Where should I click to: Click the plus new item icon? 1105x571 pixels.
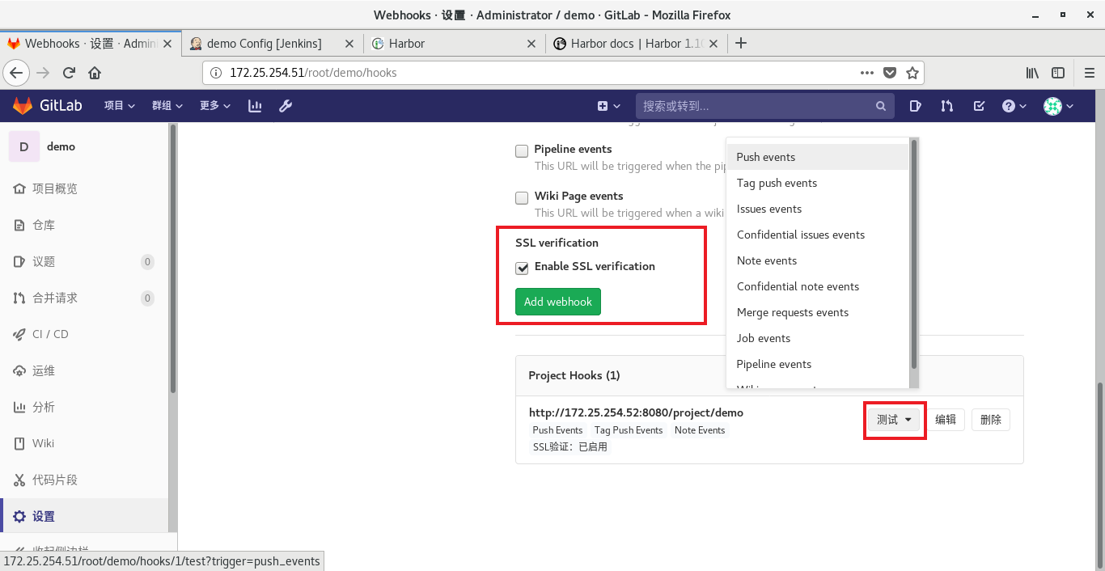pyautogui.click(x=608, y=106)
